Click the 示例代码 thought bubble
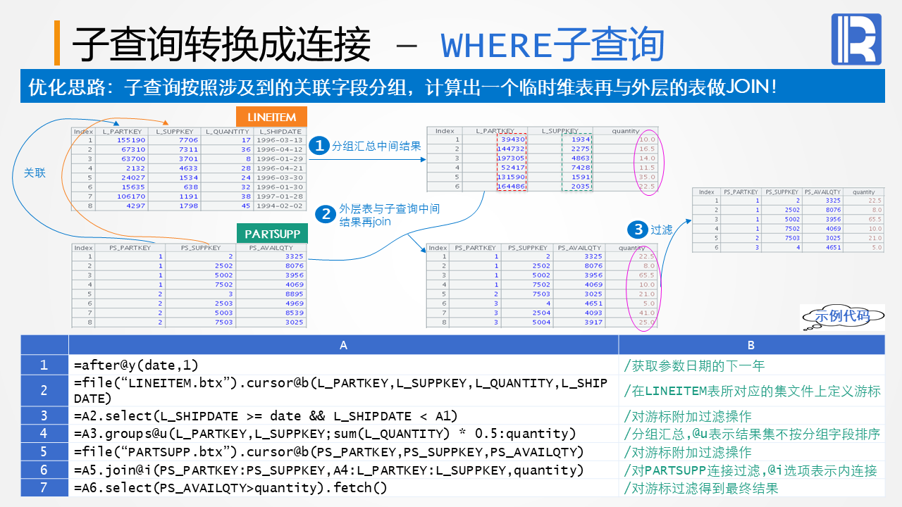 (842, 318)
